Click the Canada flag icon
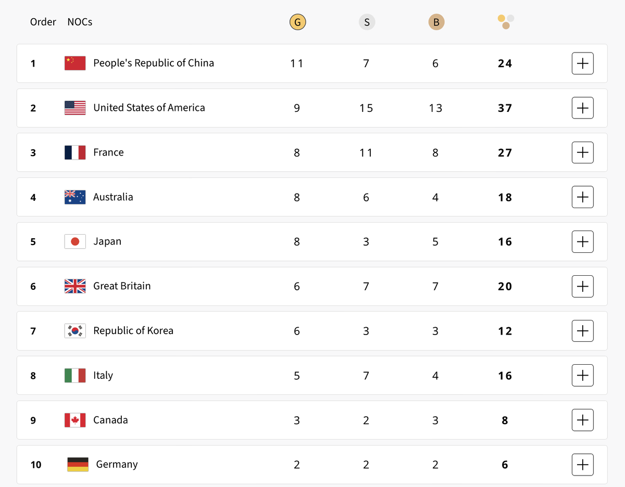The height and width of the screenshot is (487, 625). (75, 420)
